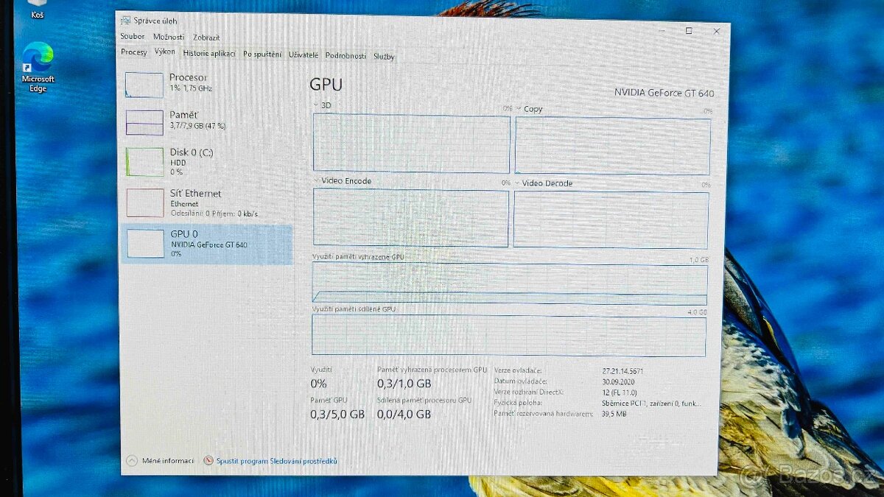
Task: Open the Soubor menu
Action: pyautogui.click(x=133, y=37)
